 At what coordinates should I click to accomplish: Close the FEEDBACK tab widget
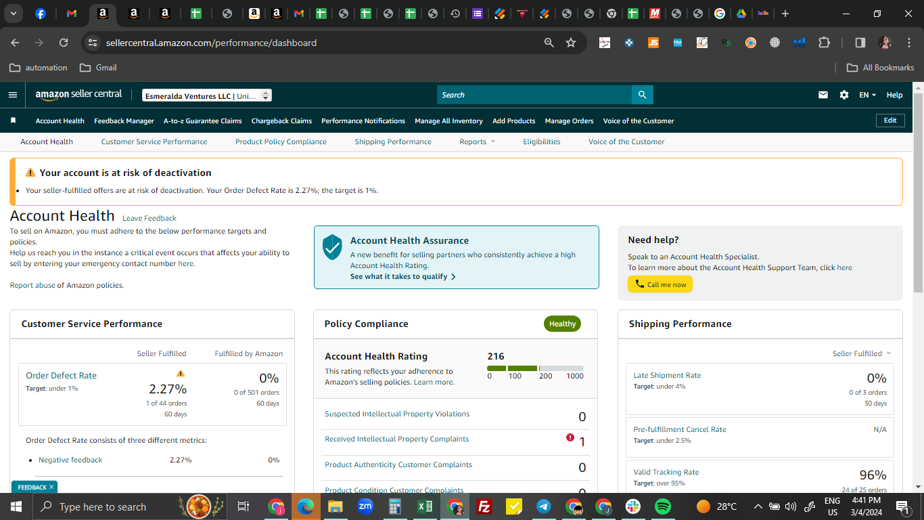pos(51,487)
